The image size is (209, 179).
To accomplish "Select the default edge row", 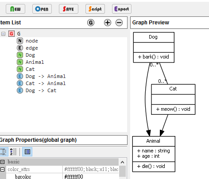I will 32,48.
